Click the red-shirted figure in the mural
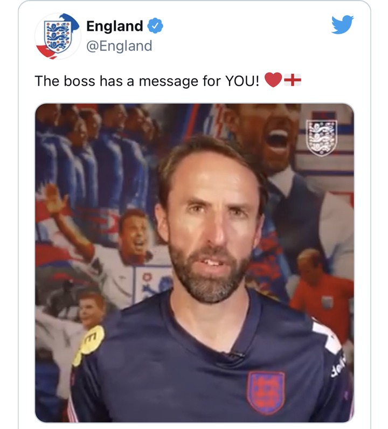Screen dimensions: 388x429 tap(321, 291)
